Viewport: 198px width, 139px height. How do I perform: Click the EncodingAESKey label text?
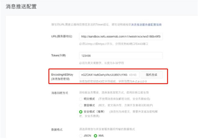click(x=62, y=75)
